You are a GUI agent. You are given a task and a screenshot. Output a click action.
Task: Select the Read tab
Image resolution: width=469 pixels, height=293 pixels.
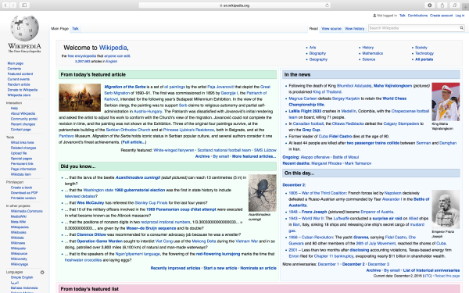(313, 29)
